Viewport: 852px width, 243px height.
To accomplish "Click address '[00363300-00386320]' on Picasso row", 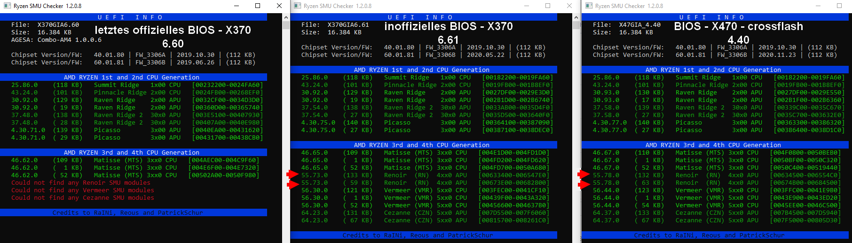I will [x=809, y=123].
